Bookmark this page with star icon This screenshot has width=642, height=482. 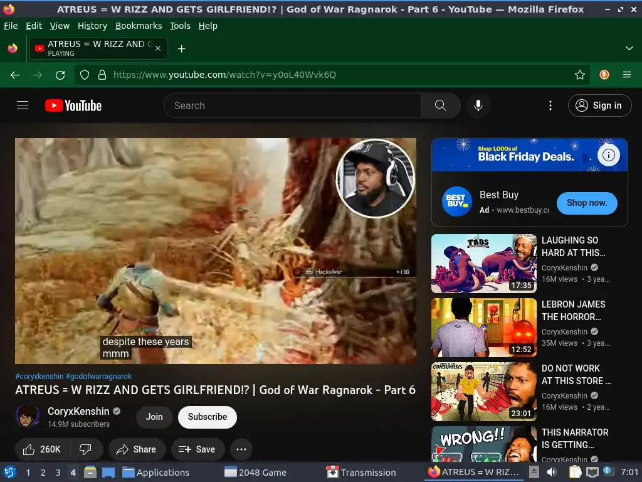(x=580, y=75)
